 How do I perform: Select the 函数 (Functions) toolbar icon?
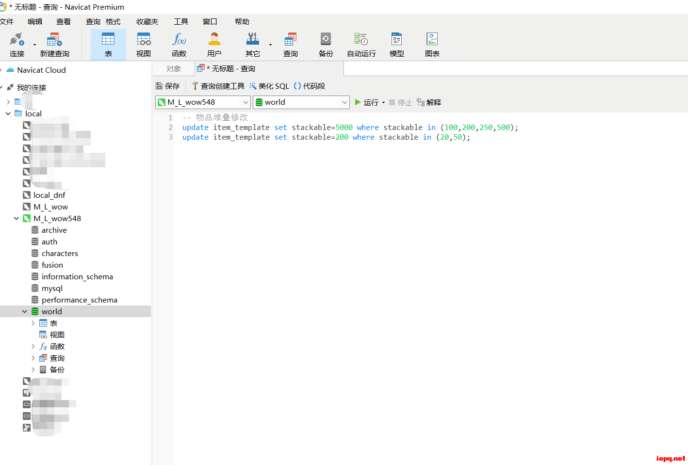(179, 45)
